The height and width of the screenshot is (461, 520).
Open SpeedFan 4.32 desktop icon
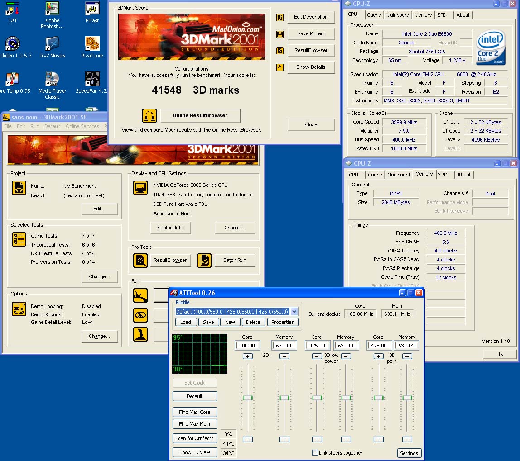(91, 83)
